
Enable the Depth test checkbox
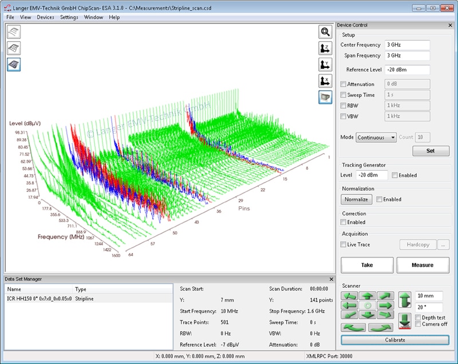(418, 318)
